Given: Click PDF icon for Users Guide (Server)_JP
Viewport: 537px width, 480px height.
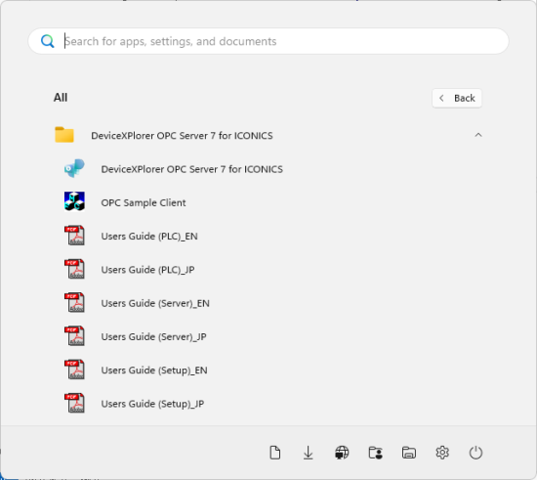Looking at the screenshot, I should pyautogui.click(x=74, y=335).
